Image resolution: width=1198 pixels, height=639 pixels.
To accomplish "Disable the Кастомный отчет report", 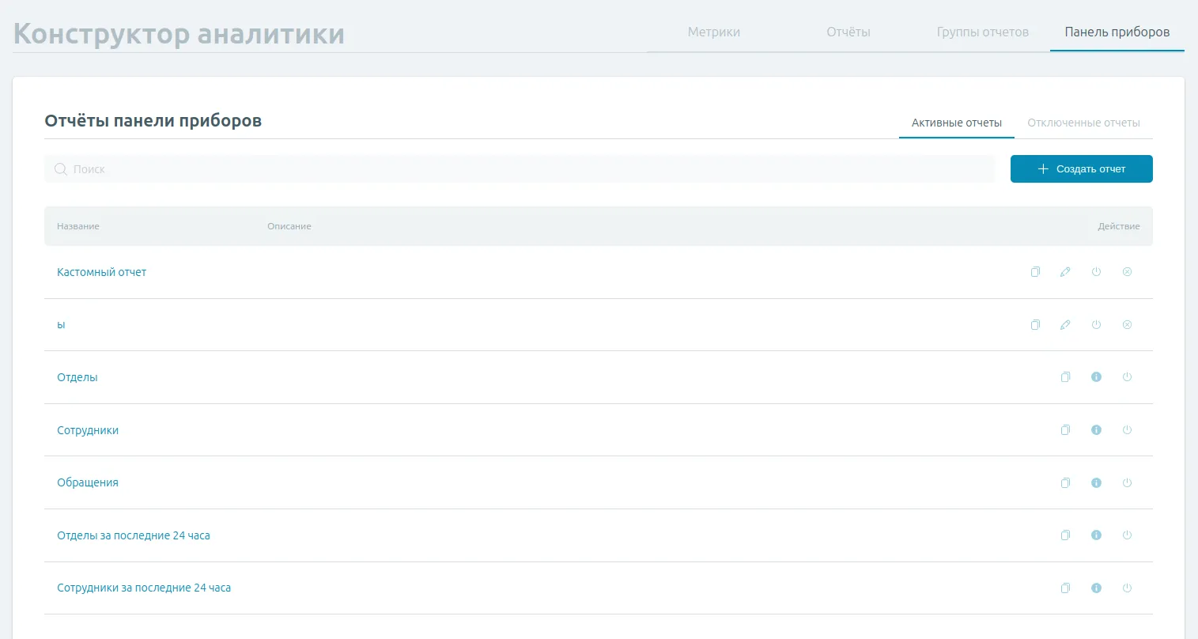I will pos(1096,272).
